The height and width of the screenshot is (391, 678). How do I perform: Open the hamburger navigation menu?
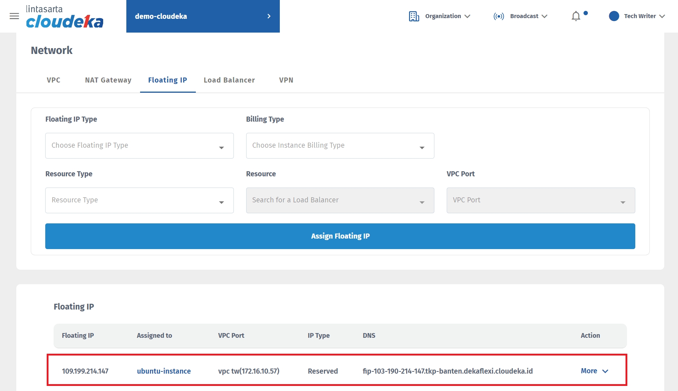point(14,16)
